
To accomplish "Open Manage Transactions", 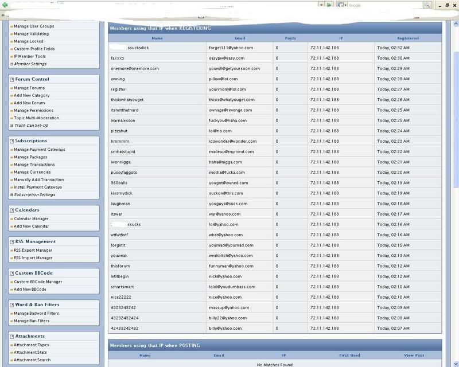I will click(x=34, y=165).
